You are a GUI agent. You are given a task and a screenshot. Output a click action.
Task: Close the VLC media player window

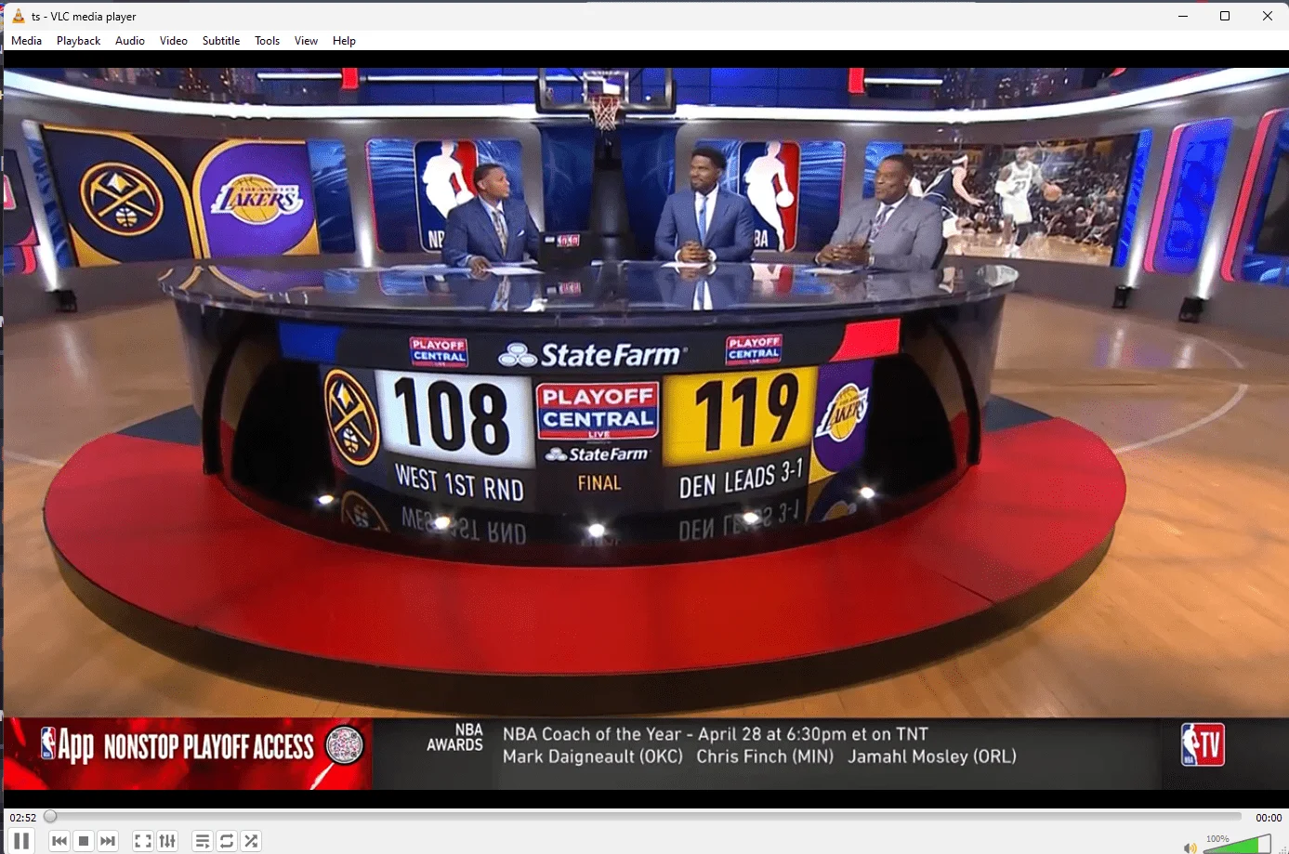point(1267,16)
